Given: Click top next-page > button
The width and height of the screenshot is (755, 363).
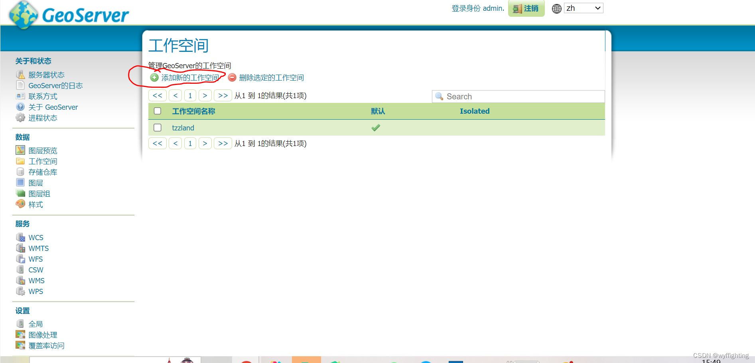Looking at the screenshot, I should pos(205,95).
